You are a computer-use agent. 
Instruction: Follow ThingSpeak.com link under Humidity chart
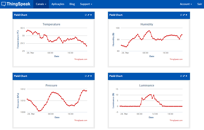coord(176,59)
